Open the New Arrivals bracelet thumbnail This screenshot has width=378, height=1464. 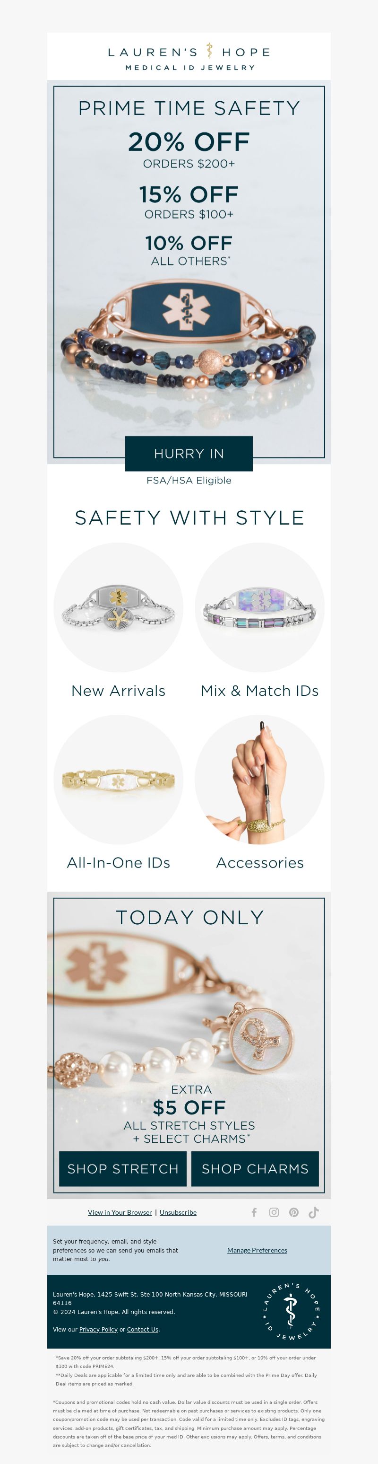pos(118,607)
